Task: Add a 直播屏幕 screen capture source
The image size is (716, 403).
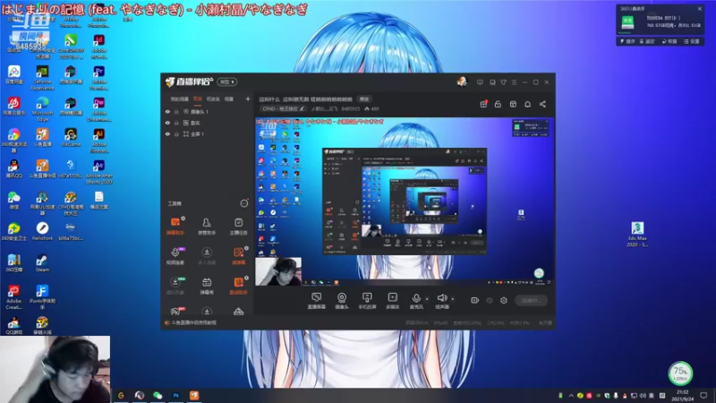Action: coord(316,301)
